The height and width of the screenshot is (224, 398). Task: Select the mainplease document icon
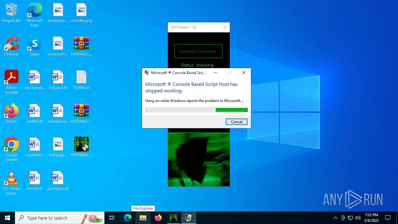click(58, 114)
